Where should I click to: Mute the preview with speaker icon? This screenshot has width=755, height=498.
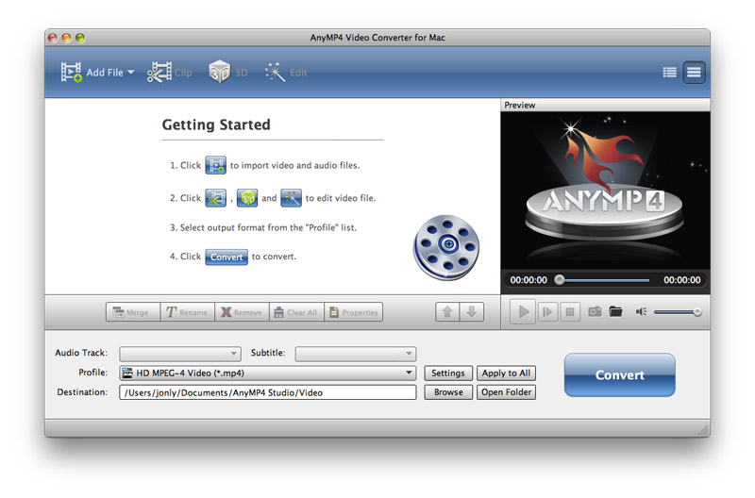coord(641,312)
